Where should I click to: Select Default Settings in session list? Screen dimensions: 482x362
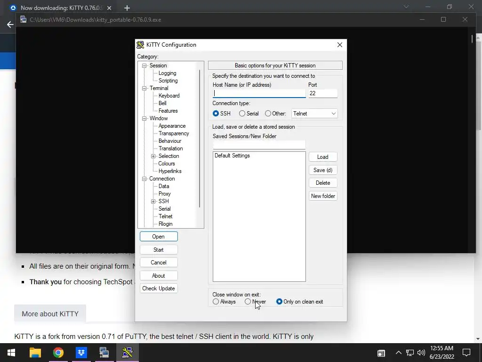(x=232, y=156)
